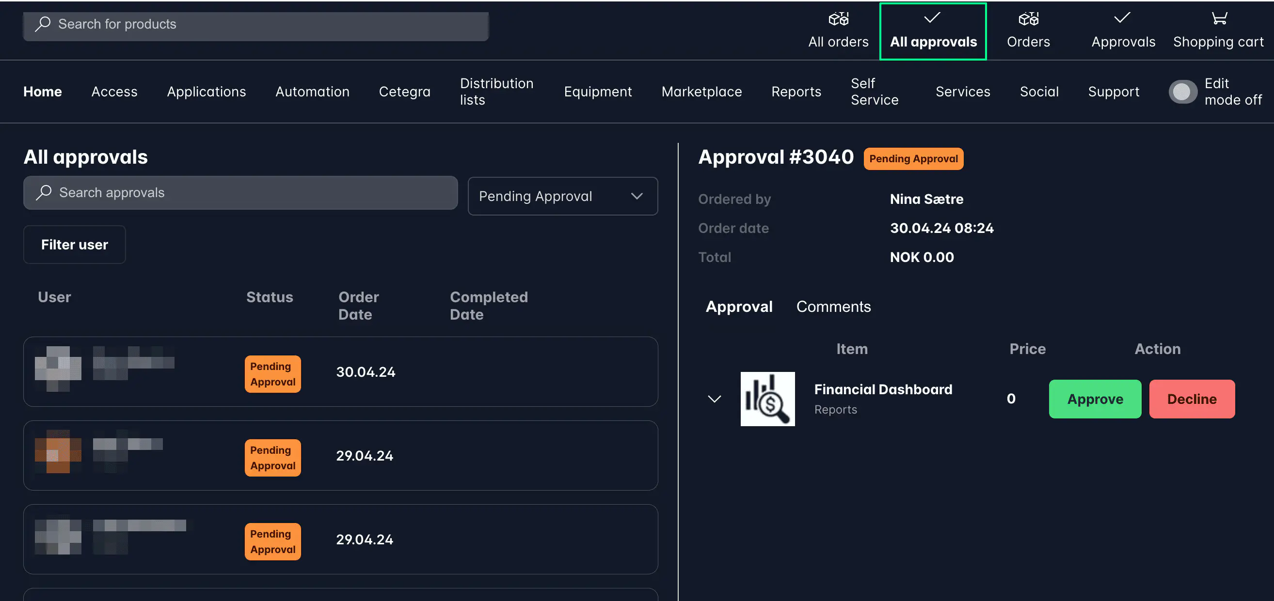Open the Pending Approval status filter dropdown
Image resolution: width=1274 pixels, height=601 pixels.
[562, 196]
